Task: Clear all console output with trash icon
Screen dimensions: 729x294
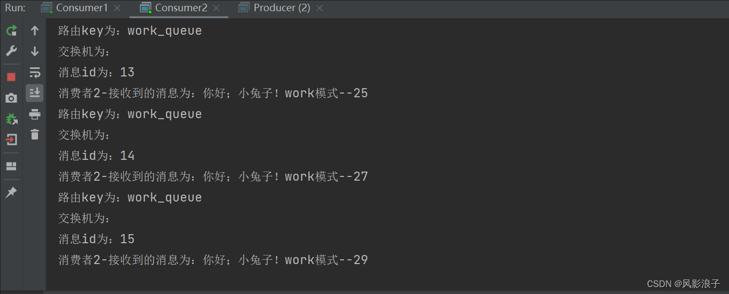Action: [x=35, y=134]
